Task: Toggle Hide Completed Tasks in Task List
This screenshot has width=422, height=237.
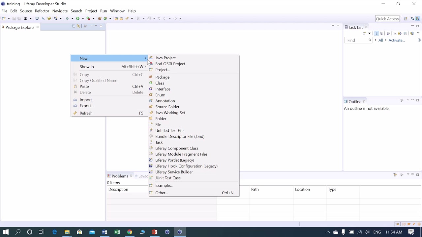Action: 395,33
